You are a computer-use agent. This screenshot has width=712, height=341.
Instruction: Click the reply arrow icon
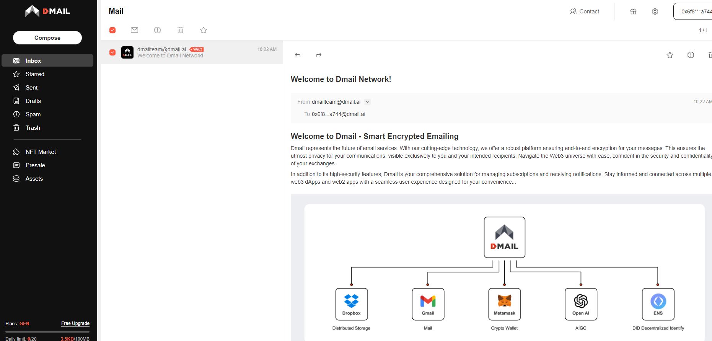[x=298, y=55]
